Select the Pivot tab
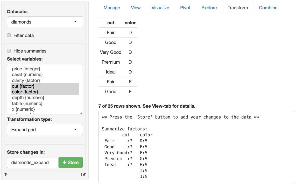296x184 pixels. (185, 8)
